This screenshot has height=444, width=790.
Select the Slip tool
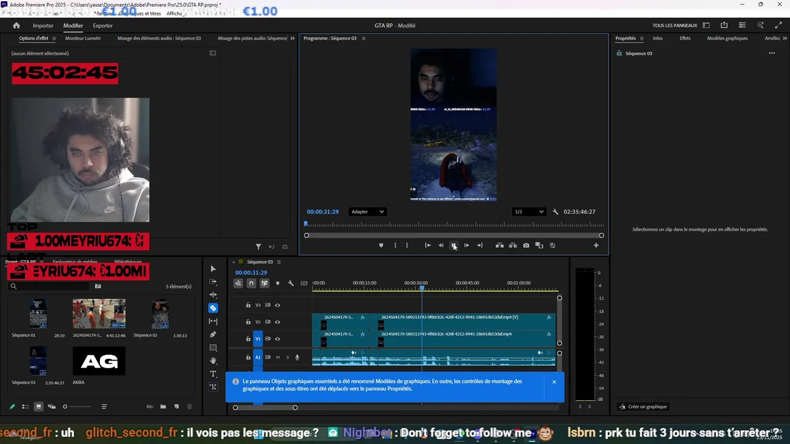[x=213, y=321]
